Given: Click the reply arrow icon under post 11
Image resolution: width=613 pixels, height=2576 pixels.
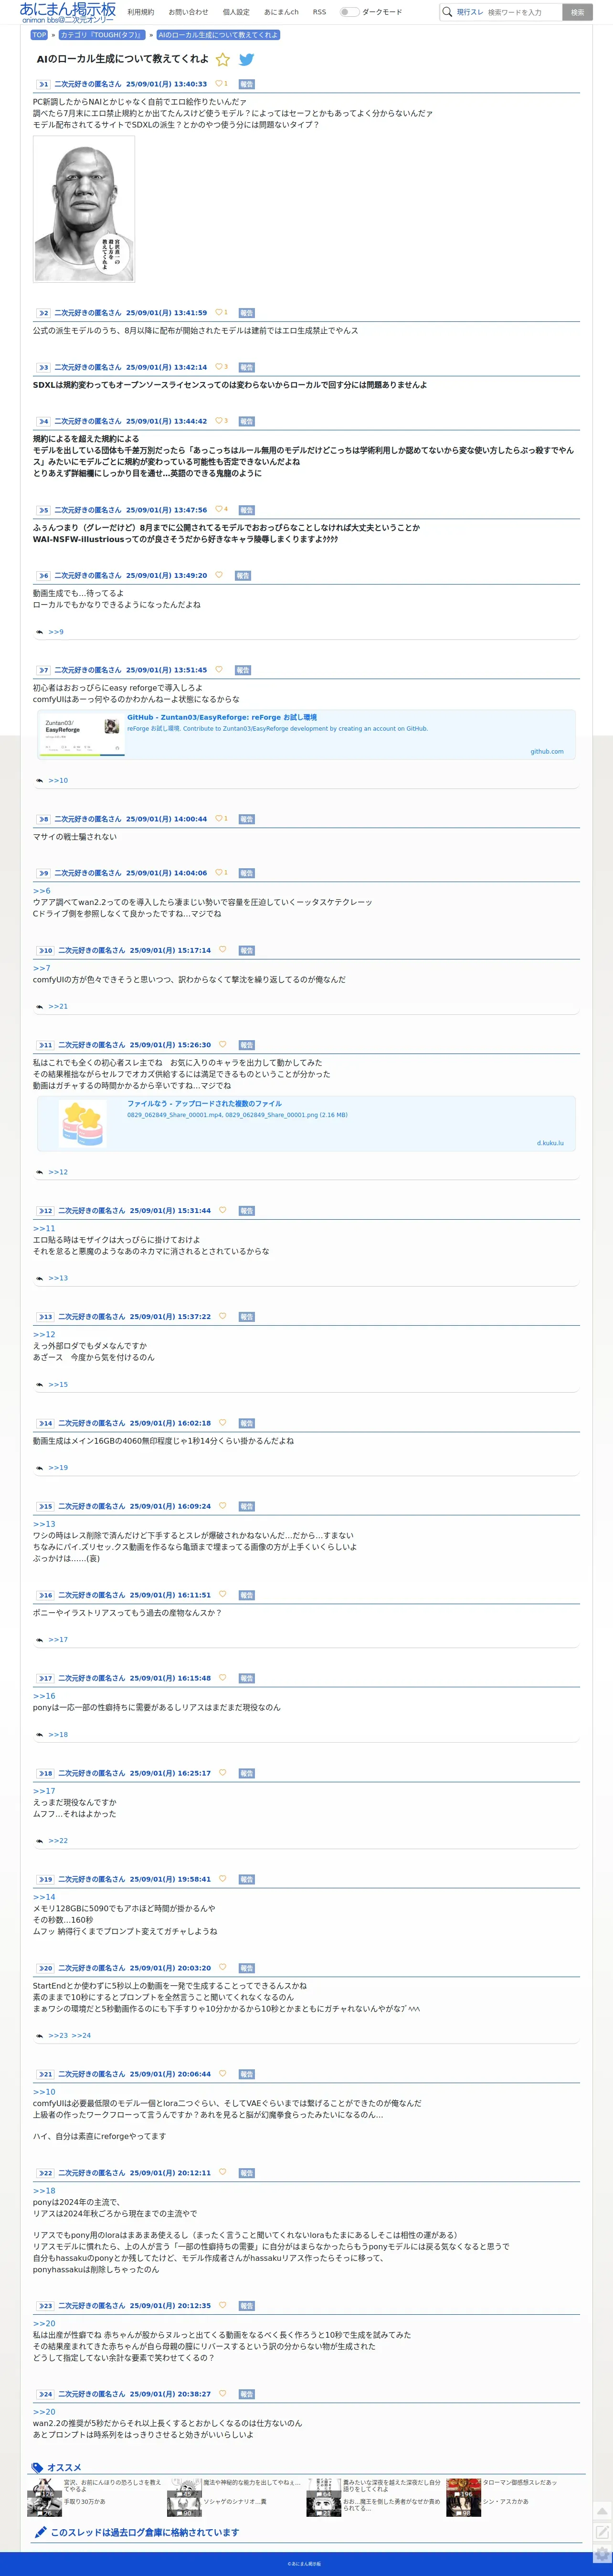Looking at the screenshot, I should (40, 1172).
